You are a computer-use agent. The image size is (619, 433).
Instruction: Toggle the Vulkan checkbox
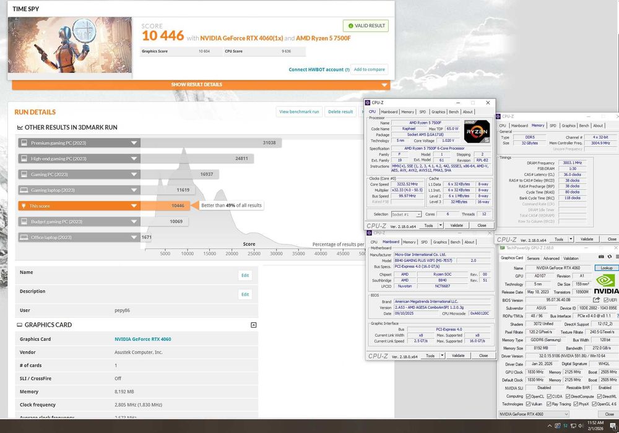(x=528, y=404)
